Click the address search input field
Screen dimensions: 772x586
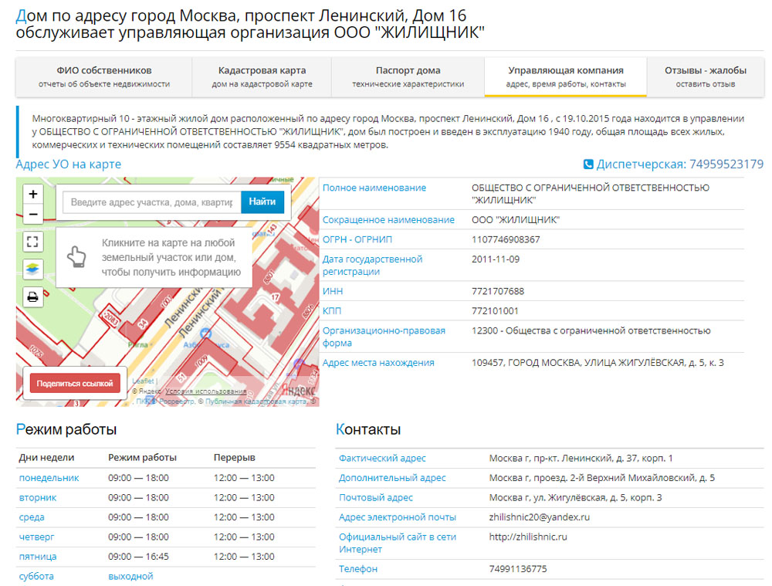pos(151,202)
